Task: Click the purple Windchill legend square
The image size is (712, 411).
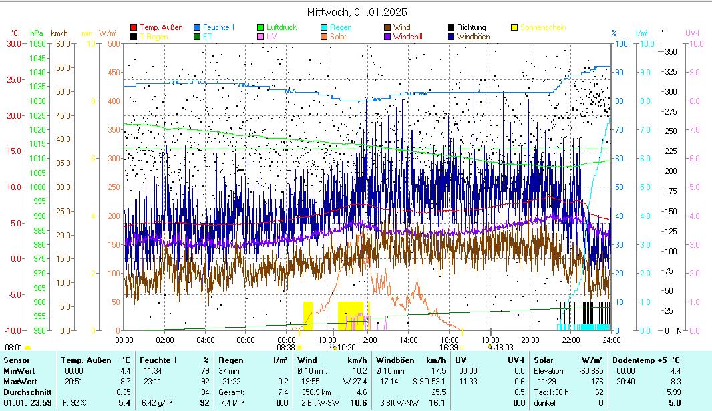Action: click(x=387, y=37)
